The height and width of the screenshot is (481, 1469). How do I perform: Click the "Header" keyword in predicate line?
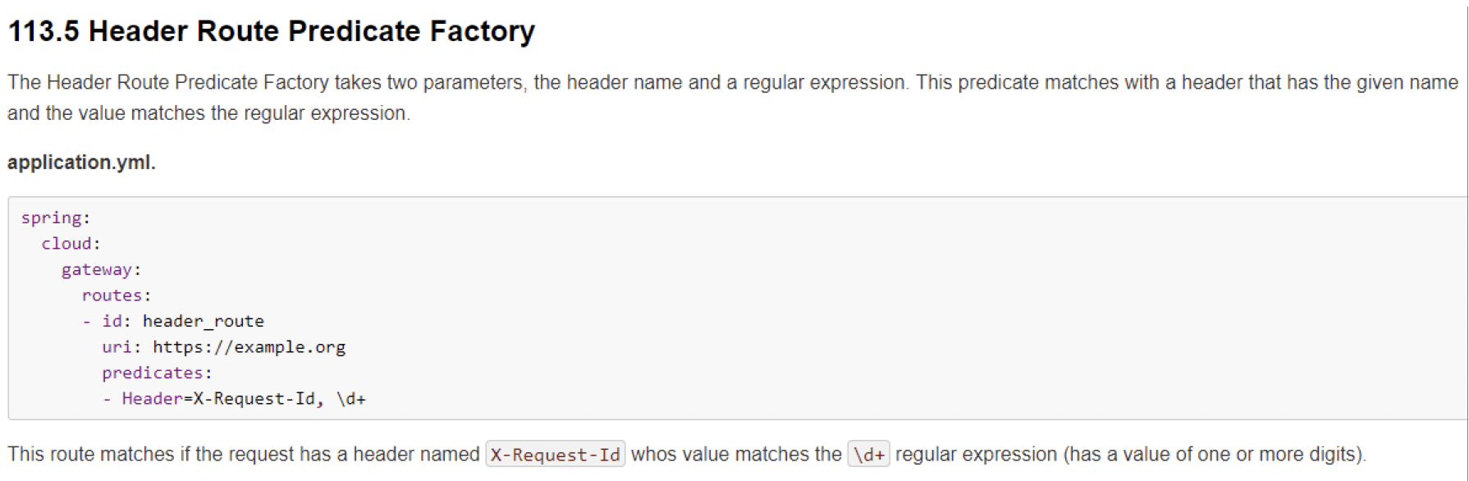pos(153,399)
